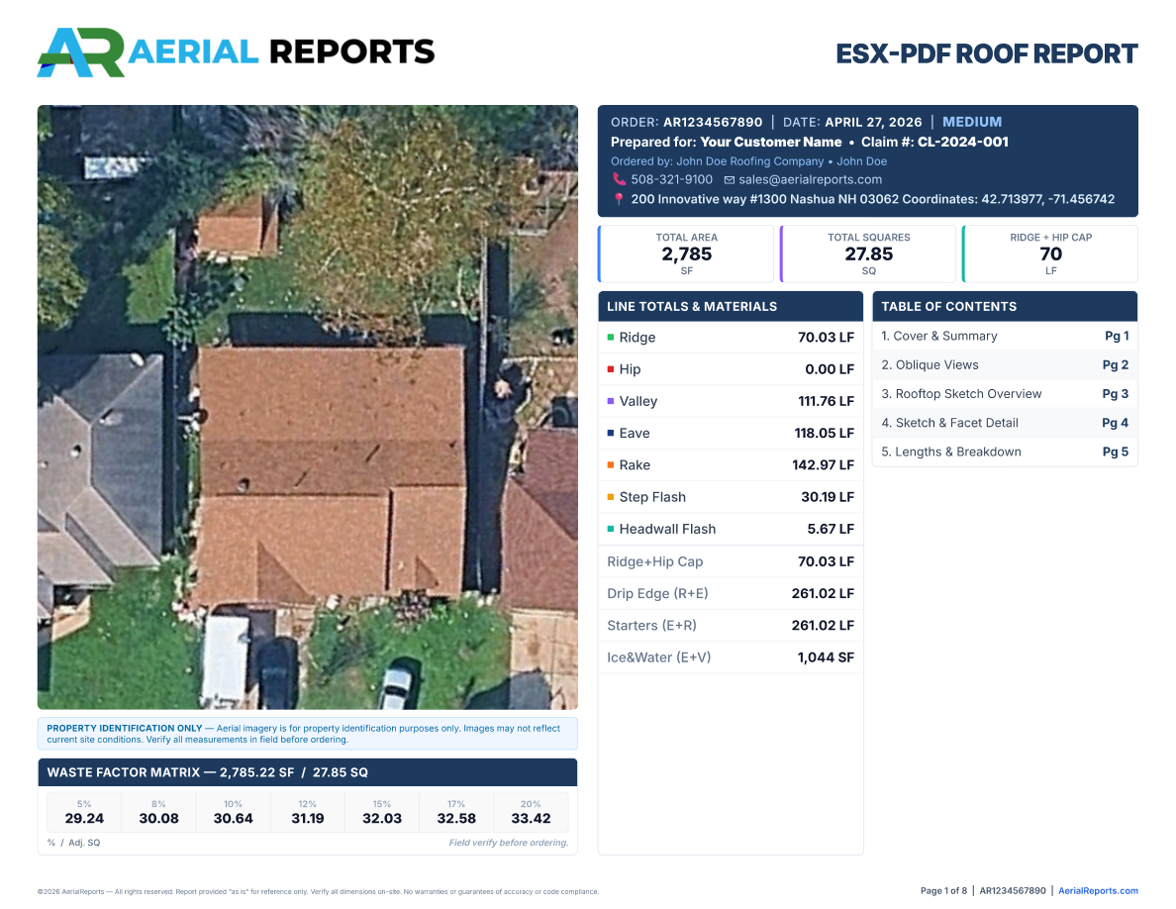Go to 1. Cover & Summary entry
Screen dimensions: 1176x909
click(1005, 336)
